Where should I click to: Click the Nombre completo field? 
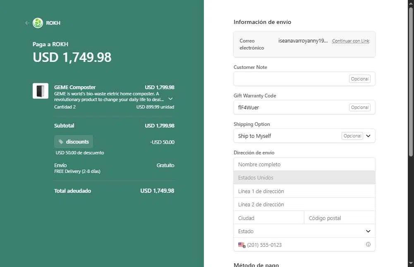click(304, 165)
